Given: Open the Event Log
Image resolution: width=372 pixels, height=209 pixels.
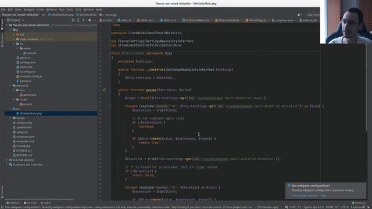Looking at the screenshot, I should (x=359, y=203).
